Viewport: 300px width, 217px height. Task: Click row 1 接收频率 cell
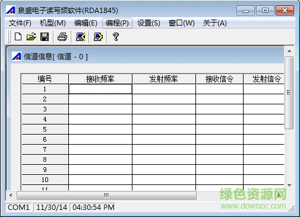pyautogui.click(x=100, y=89)
